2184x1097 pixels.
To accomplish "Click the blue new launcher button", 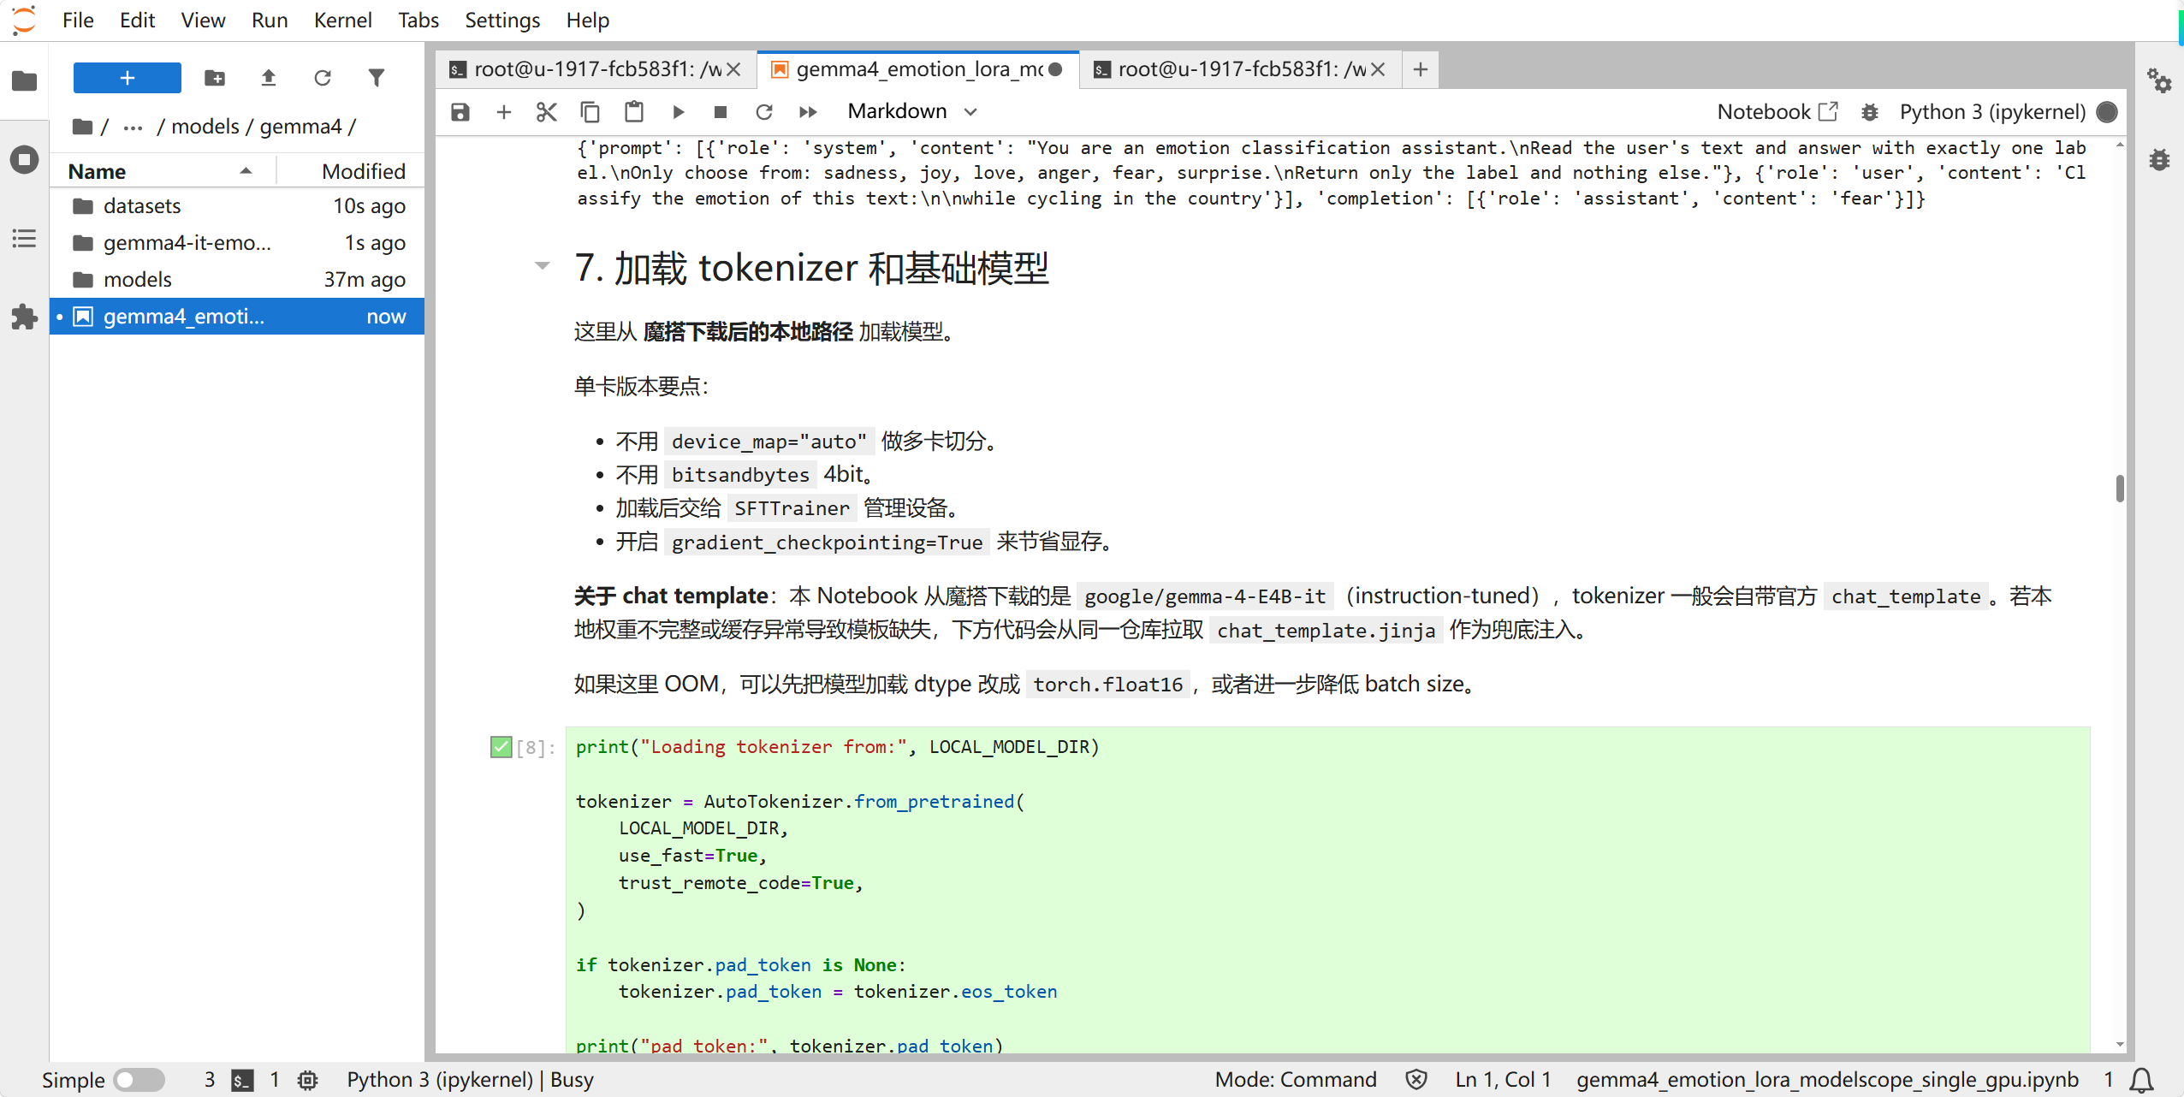I will (127, 78).
